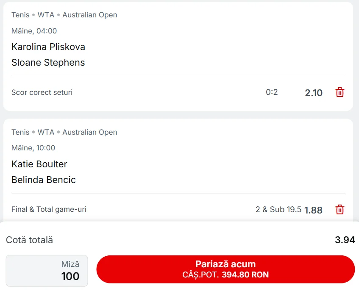Click CÂŞ.POT. 394.80 RON text
359x291 pixels.
coord(225,274)
